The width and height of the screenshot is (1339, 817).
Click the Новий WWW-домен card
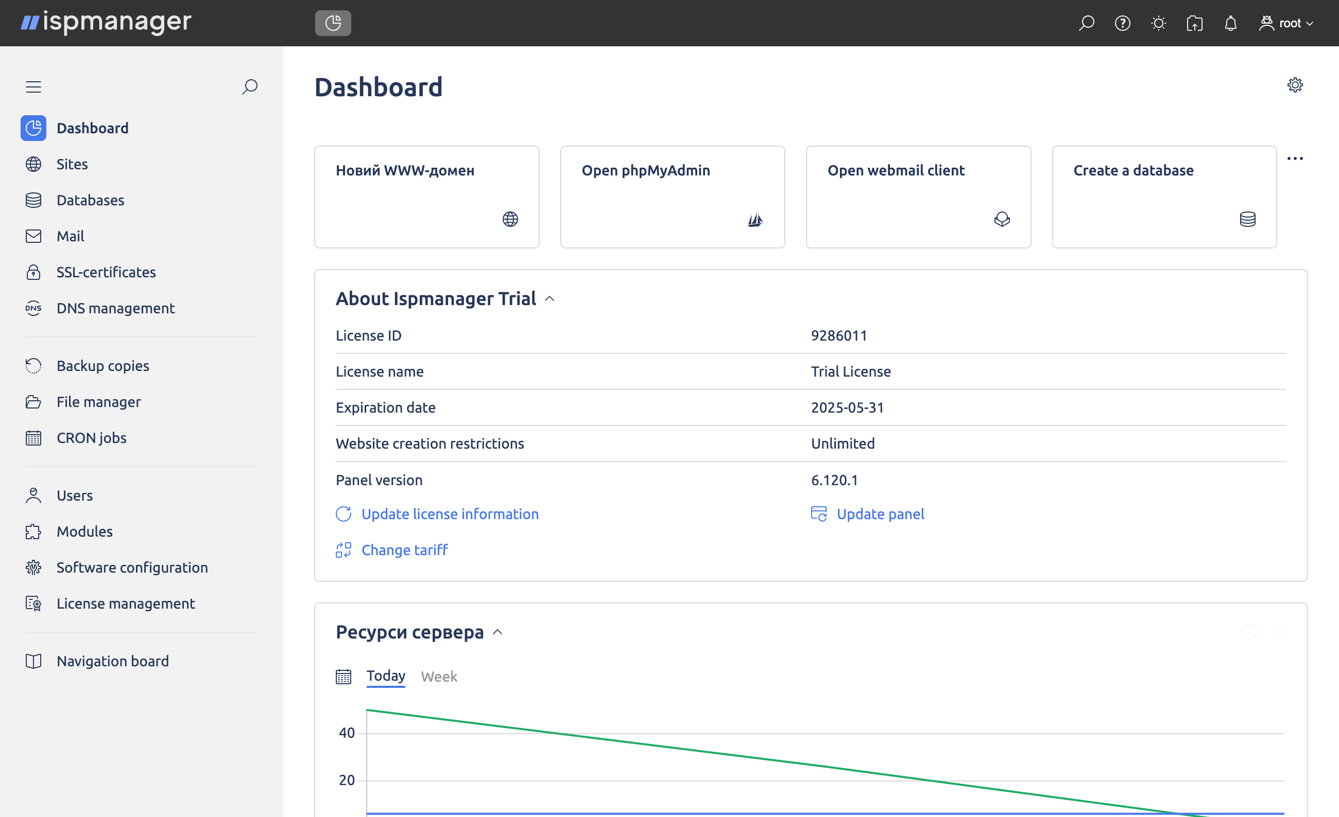426,197
